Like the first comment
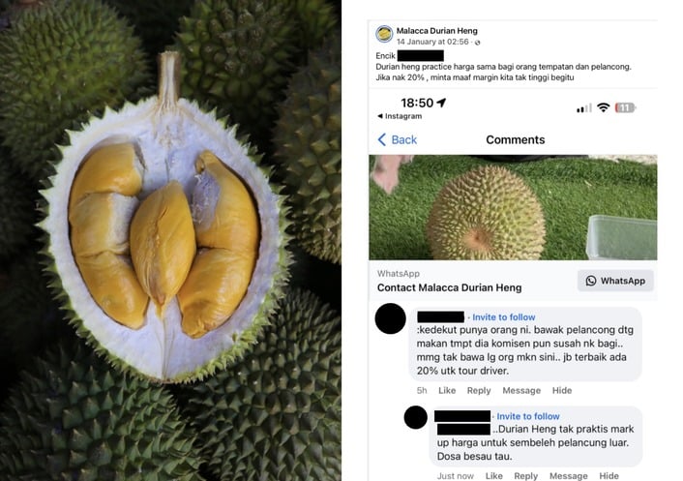The height and width of the screenshot is (481, 683). tap(447, 390)
